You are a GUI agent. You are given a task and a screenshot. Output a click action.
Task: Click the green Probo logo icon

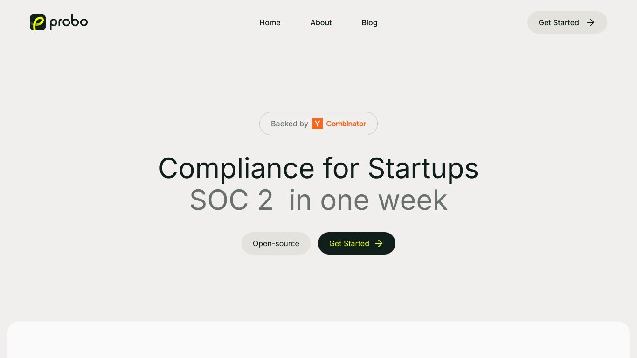(38, 22)
